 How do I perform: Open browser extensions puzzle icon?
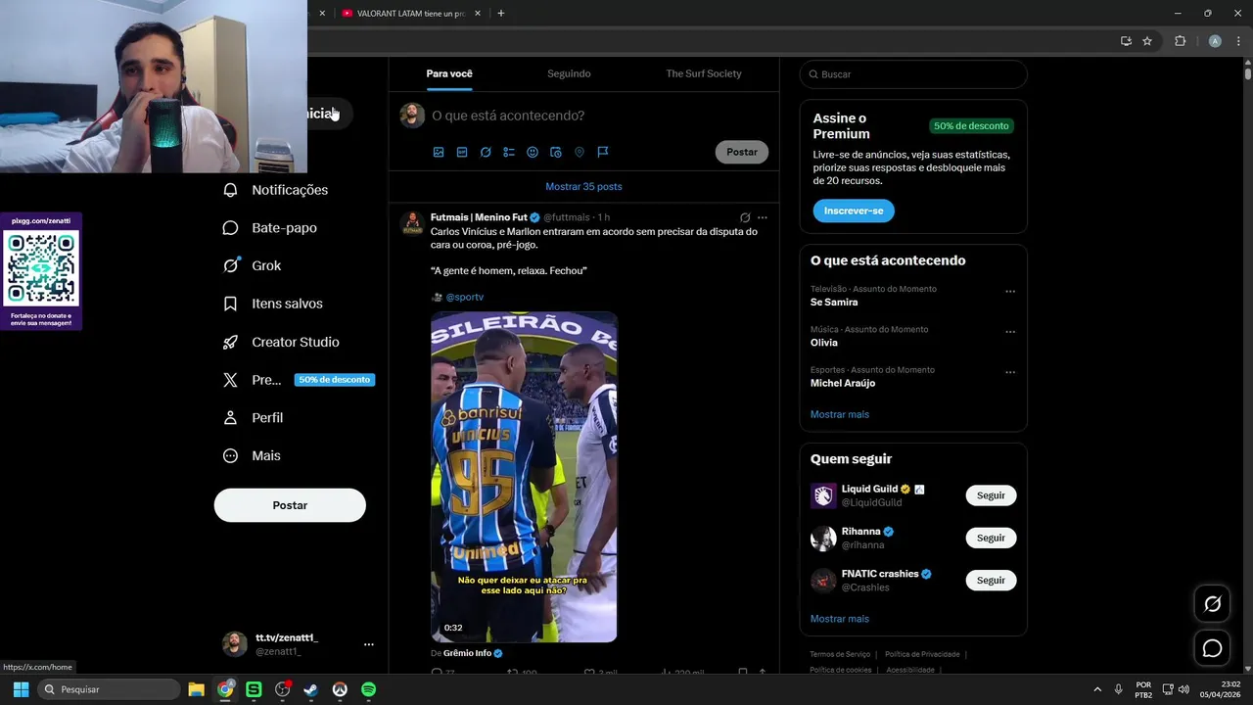(1180, 41)
